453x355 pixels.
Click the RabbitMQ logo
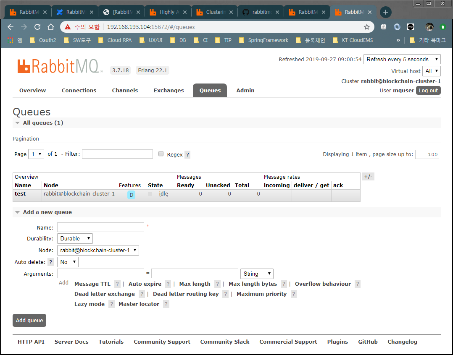tap(60, 66)
